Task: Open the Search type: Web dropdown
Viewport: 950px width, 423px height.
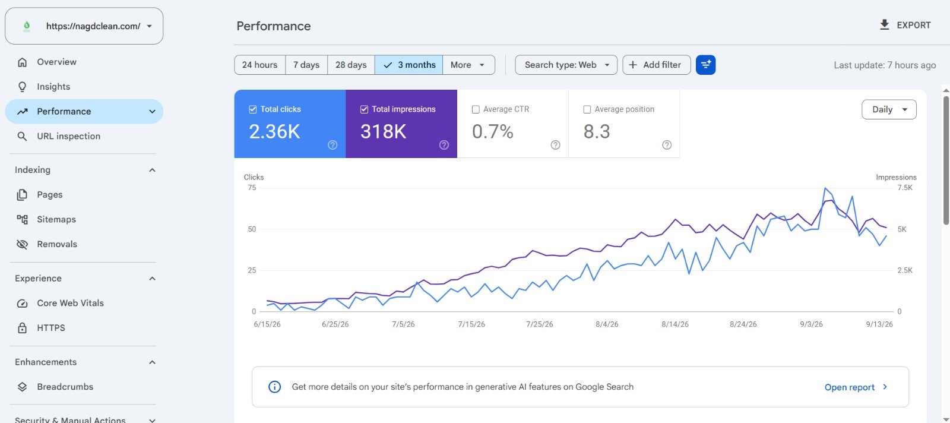Action: [566, 65]
